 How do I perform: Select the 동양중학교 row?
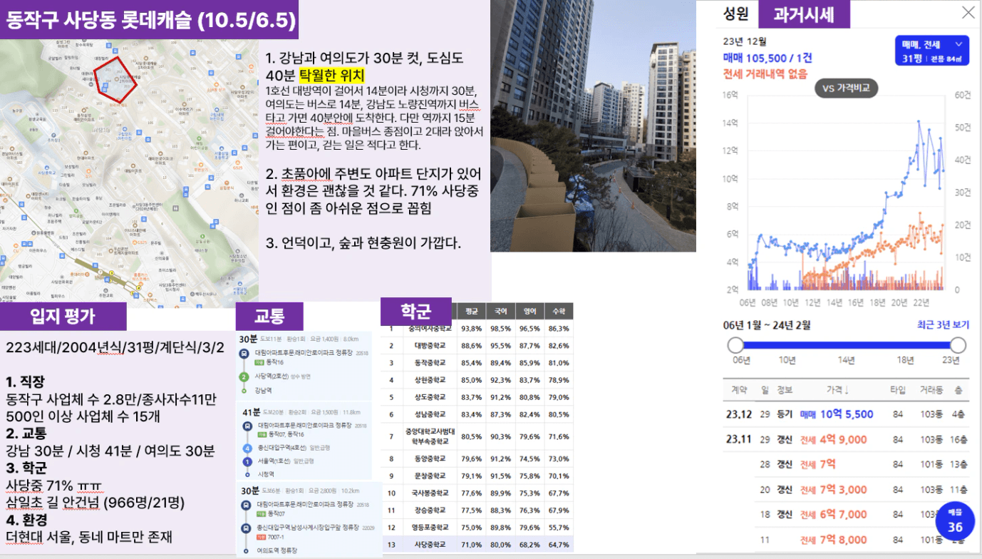[477, 458]
